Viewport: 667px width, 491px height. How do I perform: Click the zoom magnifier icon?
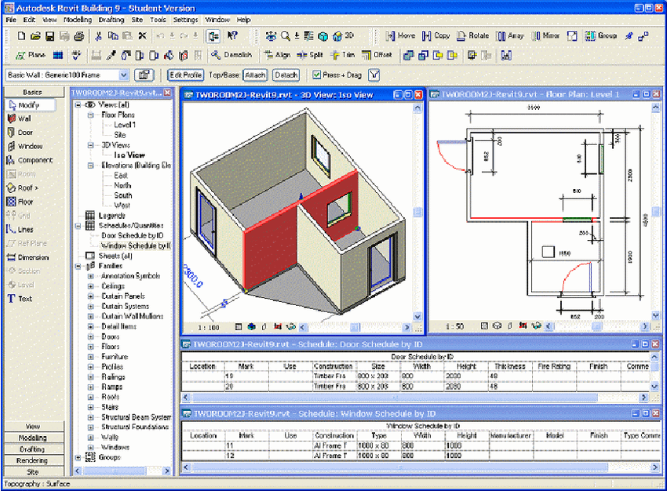pyautogui.click(x=285, y=36)
